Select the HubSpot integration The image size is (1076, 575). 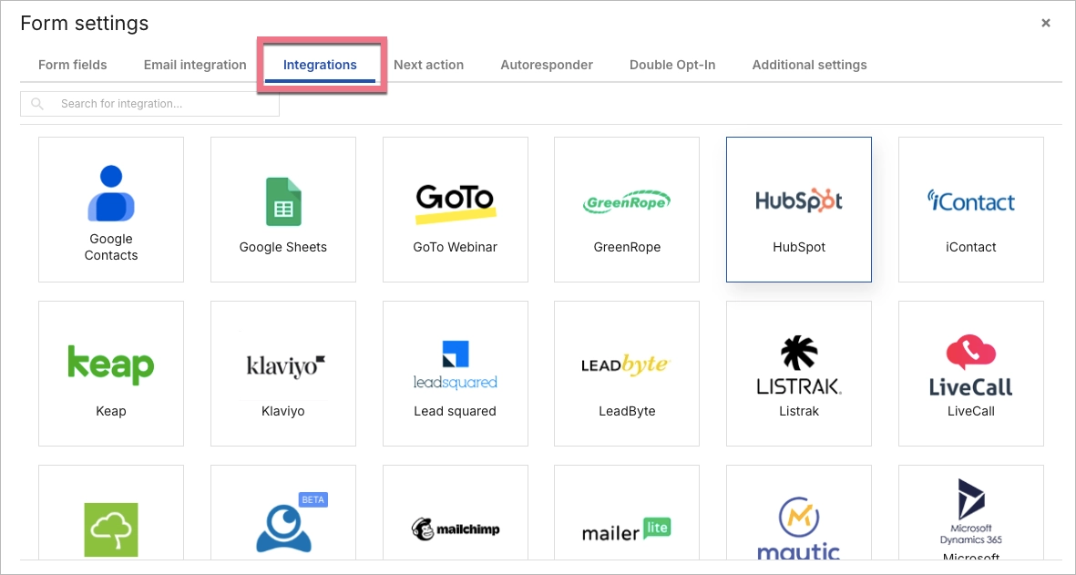click(798, 209)
